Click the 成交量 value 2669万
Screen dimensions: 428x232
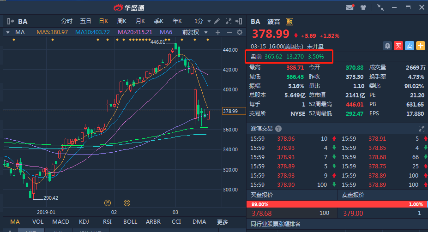click(415, 68)
